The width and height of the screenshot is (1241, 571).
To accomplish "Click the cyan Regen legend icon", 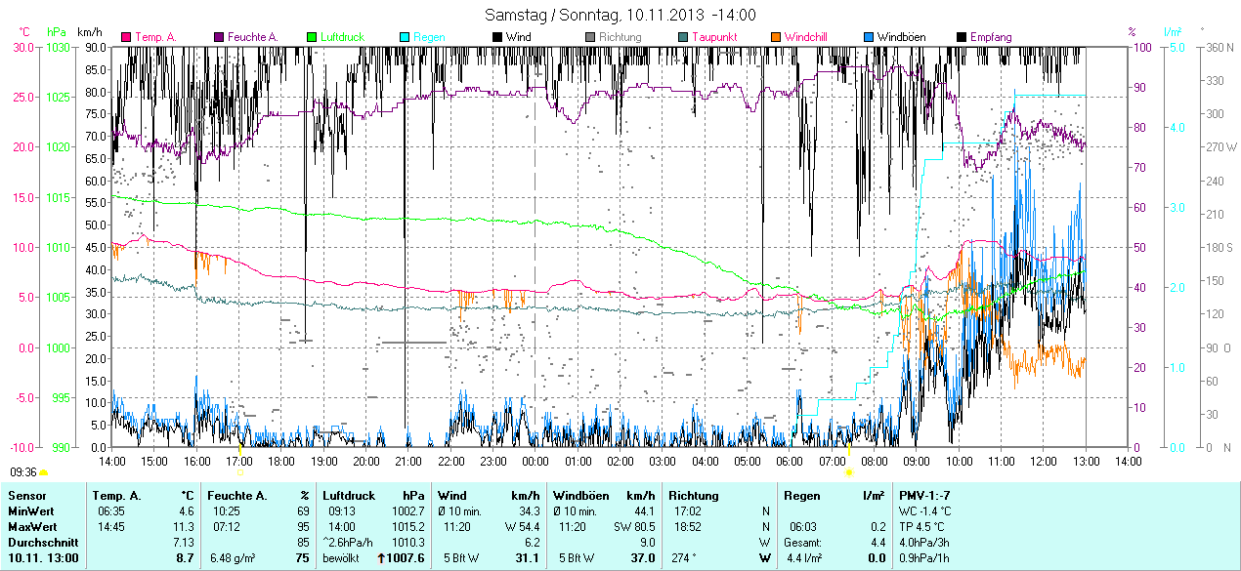I will pyautogui.click(x=406, y=37).
